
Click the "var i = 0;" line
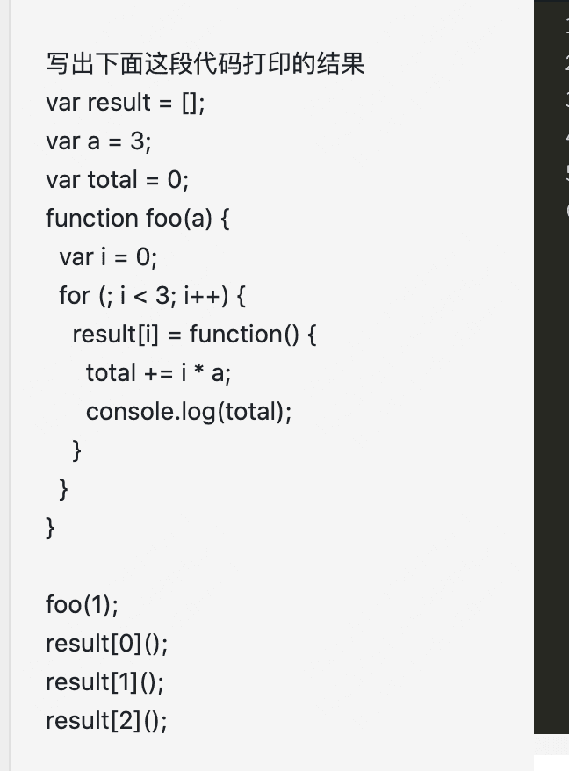point(108,257)
